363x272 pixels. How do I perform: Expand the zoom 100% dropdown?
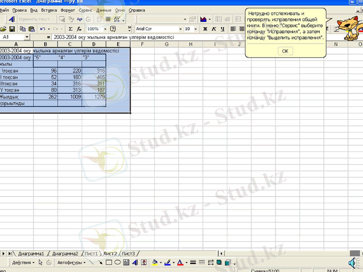(x=104, y=29)
